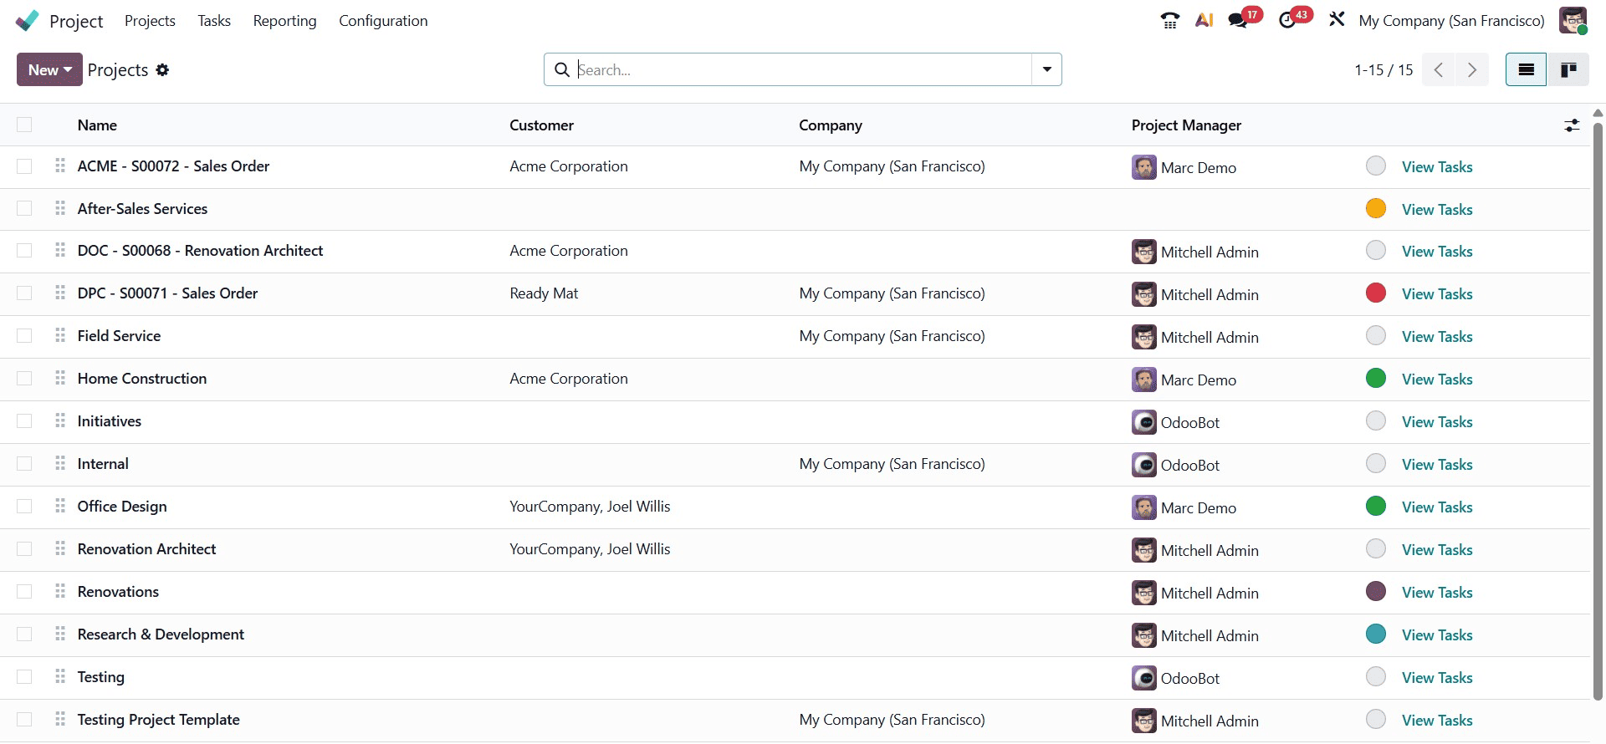Open the Reporting menu
Screen dimensions: 1606x744
tap(284, 21)
